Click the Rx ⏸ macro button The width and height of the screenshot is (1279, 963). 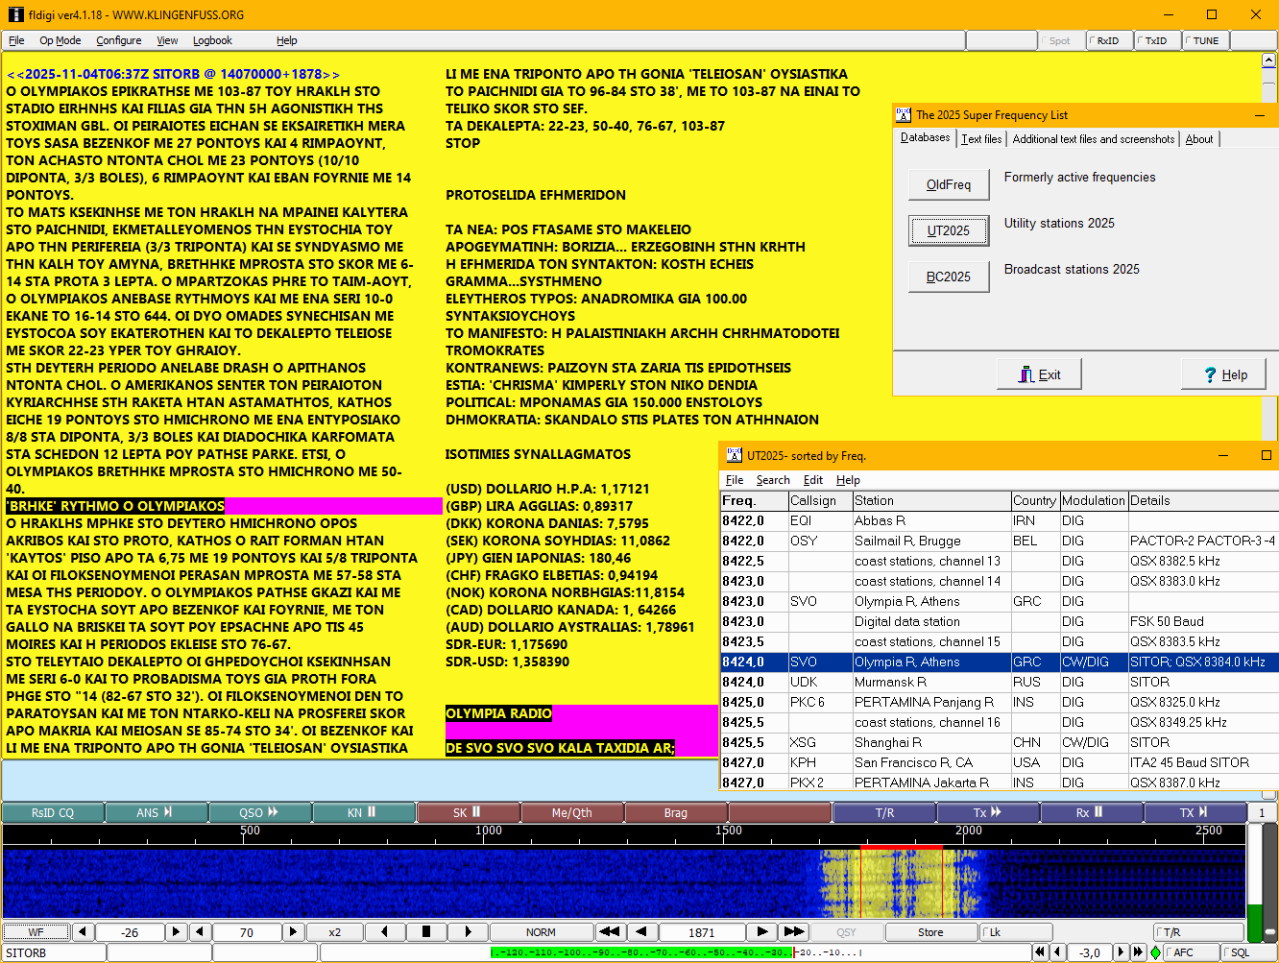[x=1090, y=812]
